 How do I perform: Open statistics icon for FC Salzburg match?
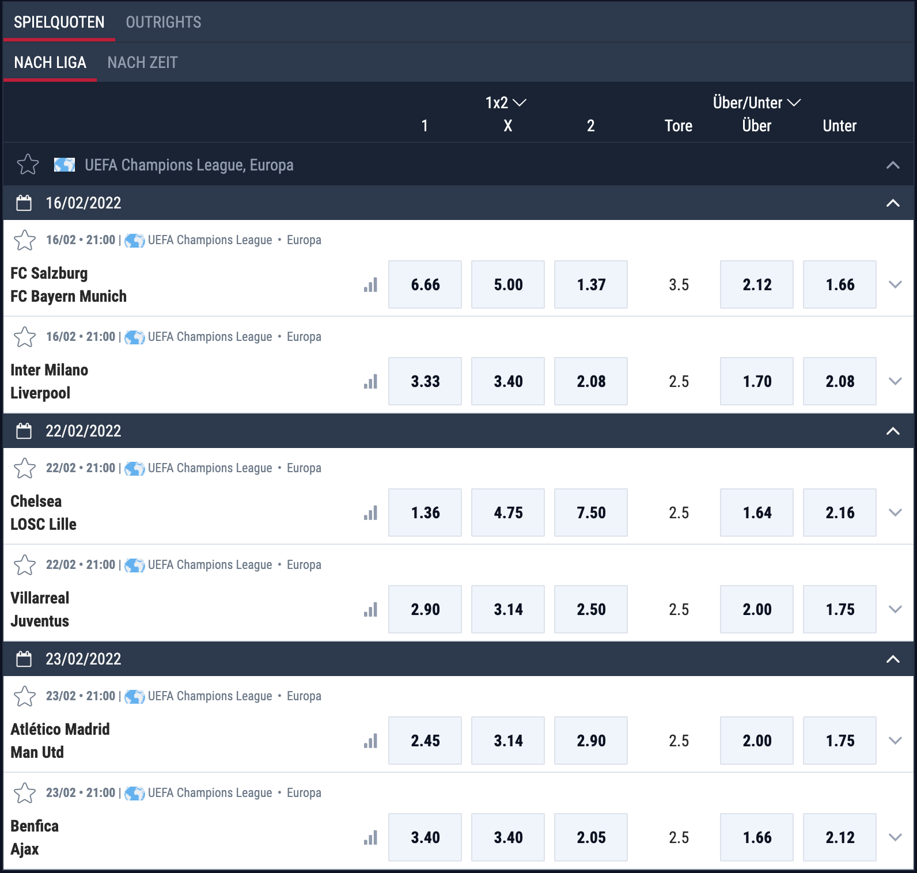[x=370, y=284]
